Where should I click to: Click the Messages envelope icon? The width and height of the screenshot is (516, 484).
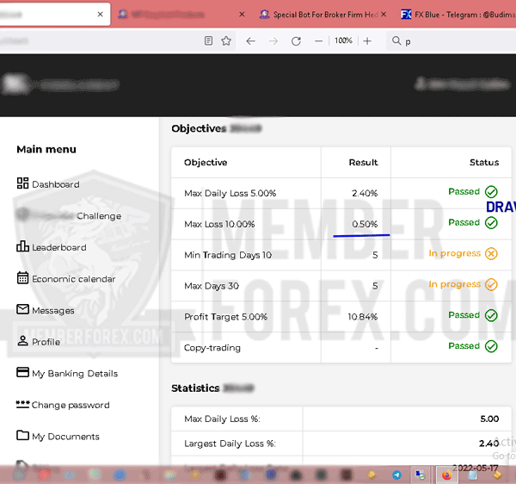point(23,310)
